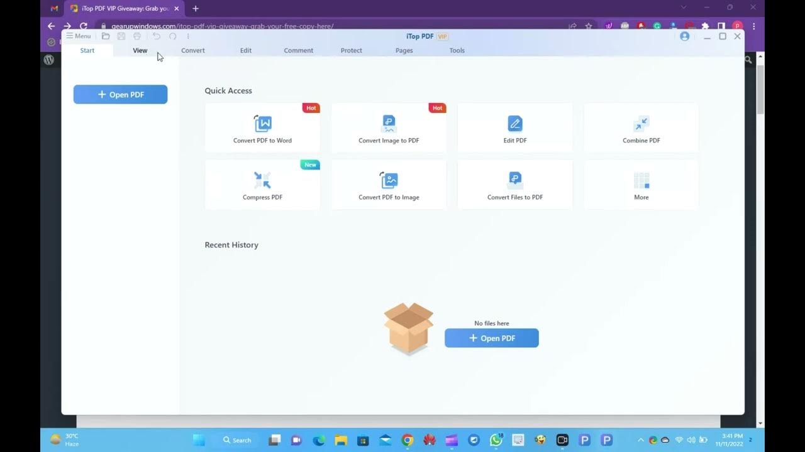Maximize the iTop PDF window
The width and height of the screenshot is (805, 452).
pyautogui.click(x=723, y=36)
